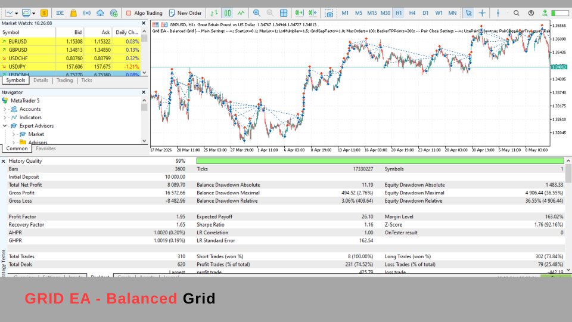Set timeframe to M30

(x=386, y=13)
